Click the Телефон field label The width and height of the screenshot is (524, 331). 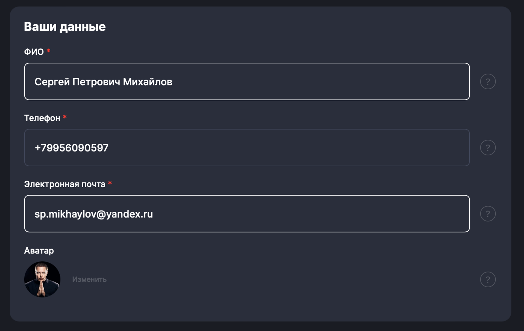tap(42, 118)
